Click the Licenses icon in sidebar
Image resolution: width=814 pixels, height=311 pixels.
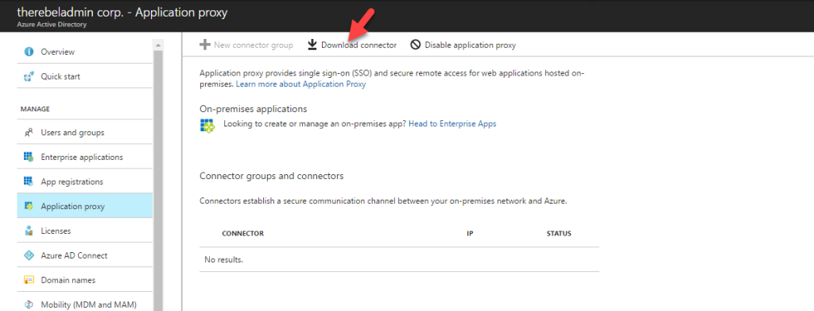[x=29, y=231]
